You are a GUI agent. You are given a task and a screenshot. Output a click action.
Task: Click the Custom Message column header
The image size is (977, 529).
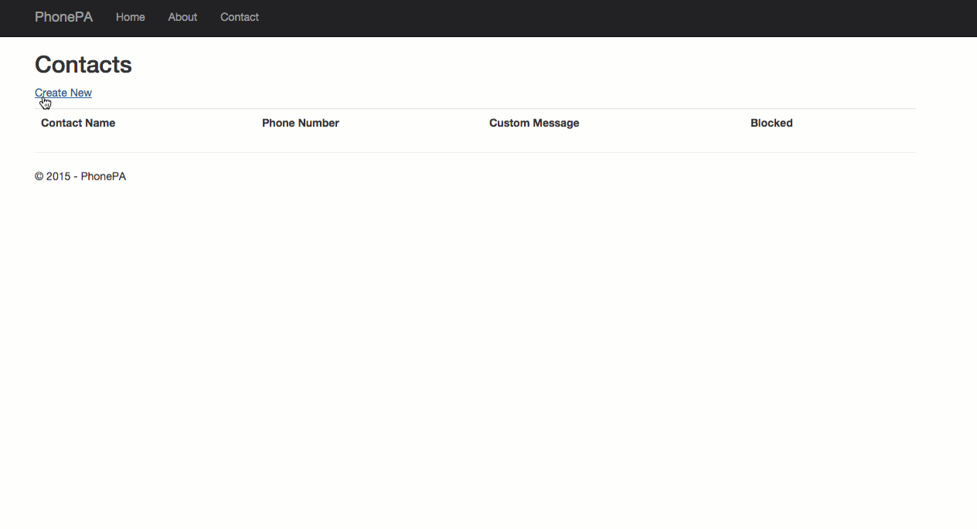coord(533,123)
